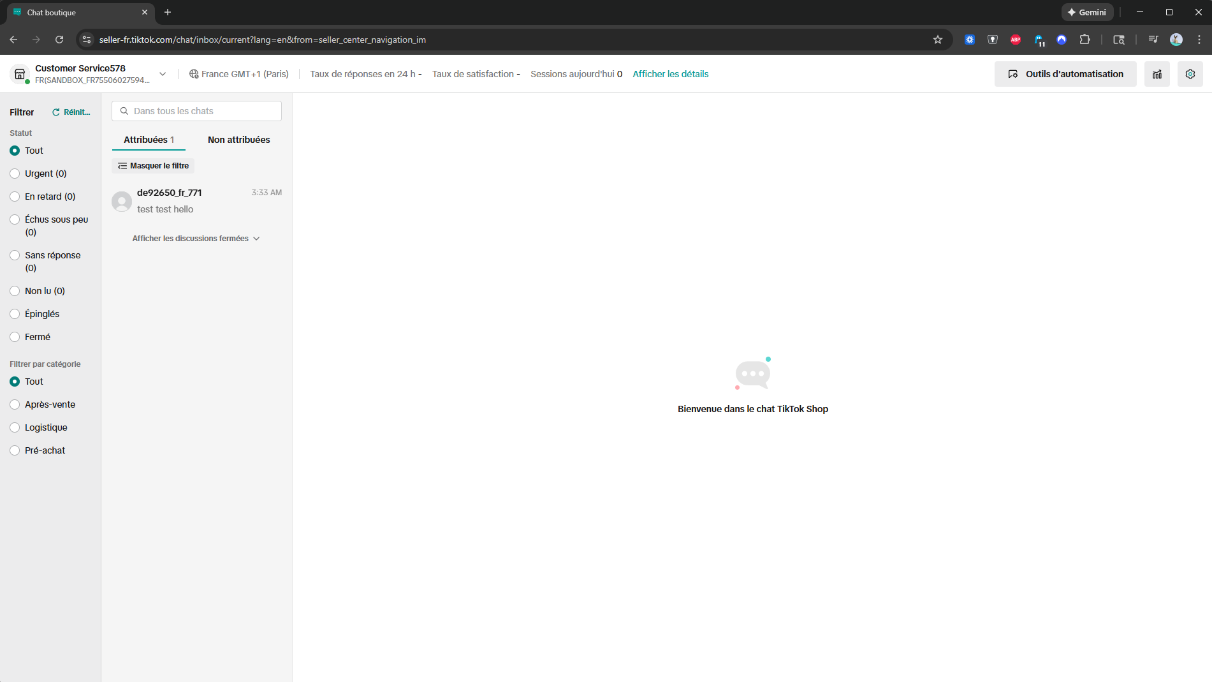Screen dimensions: 1212x682
Task: Open the browser extensions puzzle icon
Action: tap(1084, 40)
